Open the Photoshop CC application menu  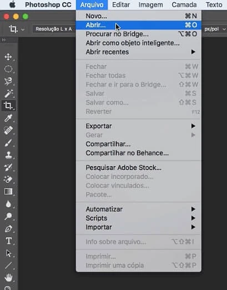click(48, 4)
